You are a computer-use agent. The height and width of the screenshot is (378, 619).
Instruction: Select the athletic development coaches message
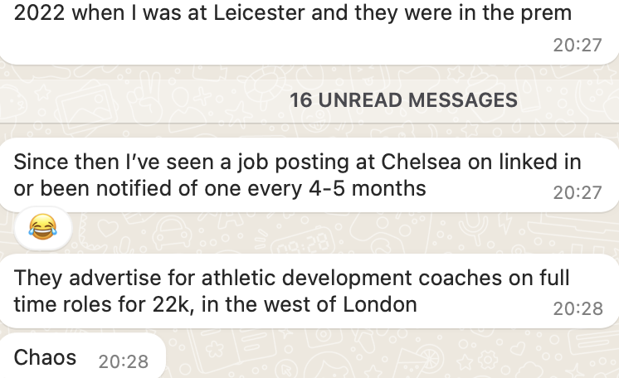[309, 291]
